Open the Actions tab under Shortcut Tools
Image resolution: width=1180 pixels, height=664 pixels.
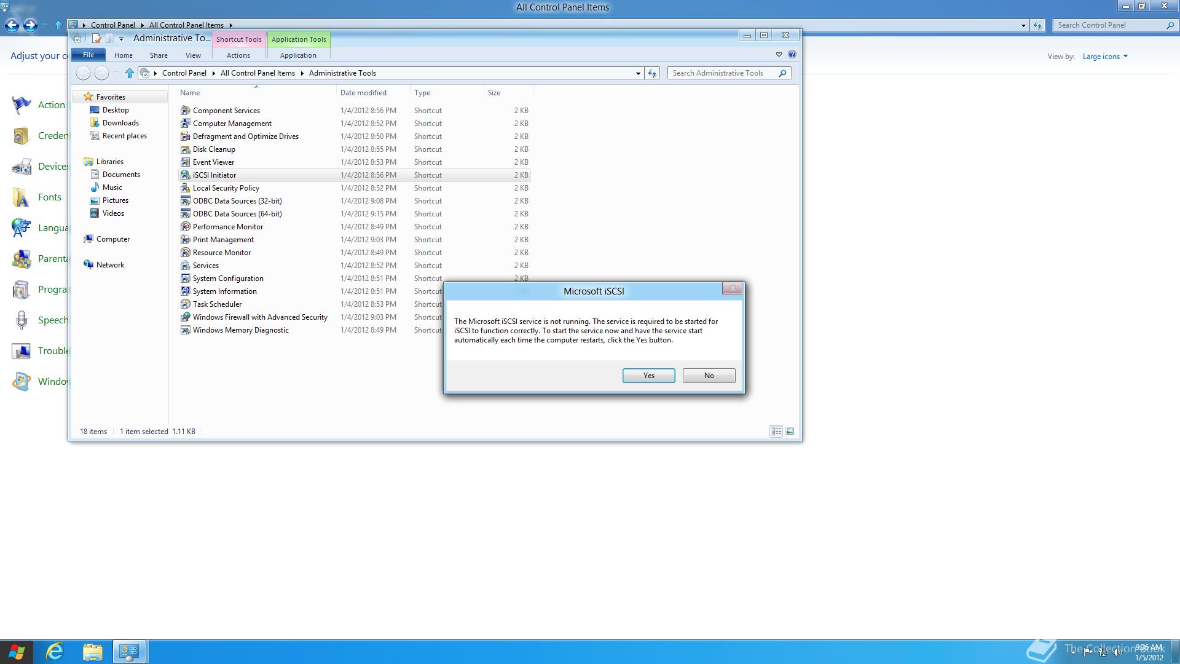(238, 55)
